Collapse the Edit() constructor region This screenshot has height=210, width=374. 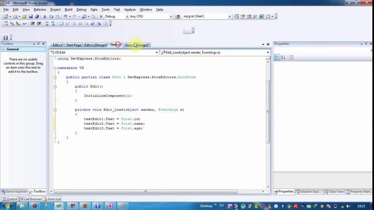pyautogui.click(x=55, y=87)
